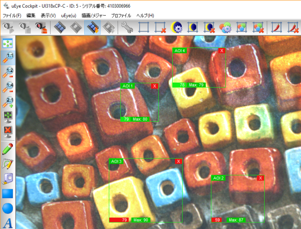Open the uEye(u) menu
This screenshot has height=229, width=301.
69,16
